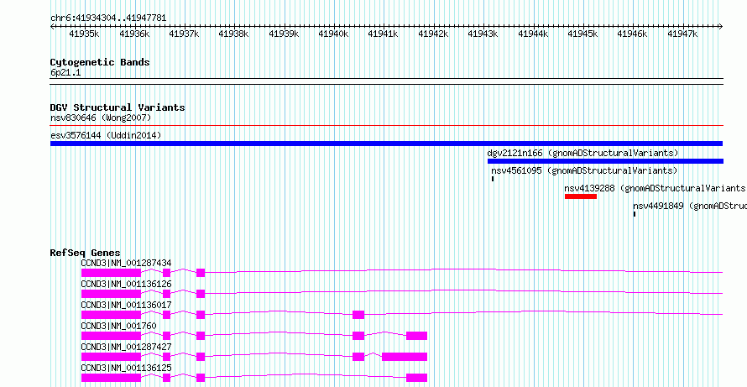Click the 41941k ruler position
Viewport: 747px width, 387px height.
point(384,34)
